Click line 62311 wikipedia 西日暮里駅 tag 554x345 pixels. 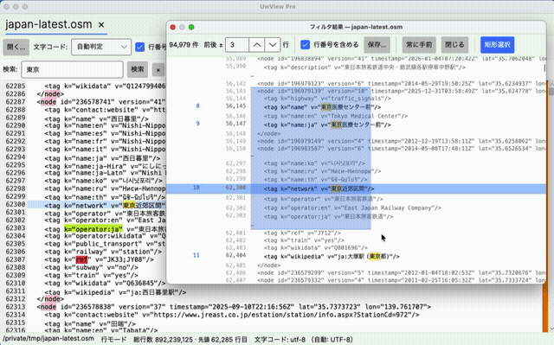point(115,292)
